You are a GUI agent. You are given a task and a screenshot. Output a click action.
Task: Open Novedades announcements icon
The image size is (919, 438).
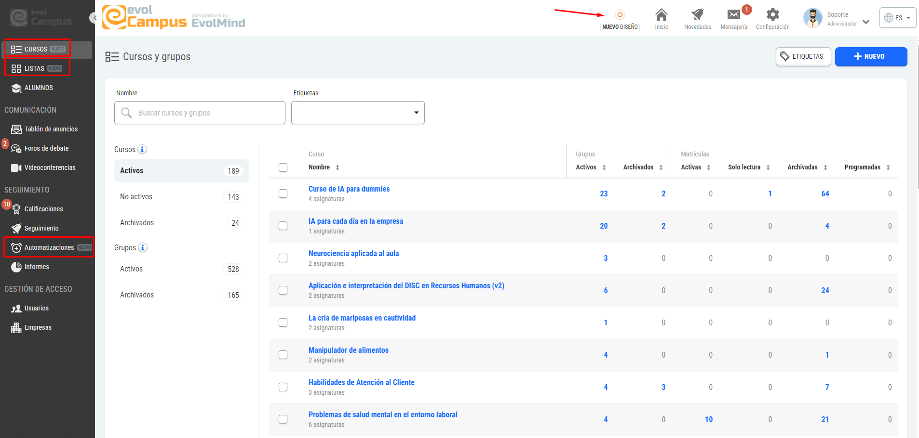697,14
